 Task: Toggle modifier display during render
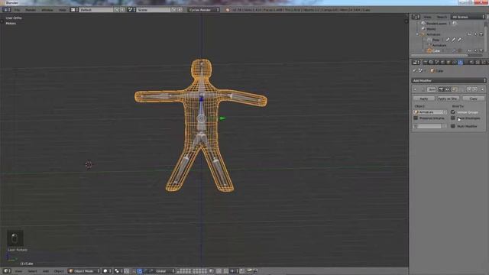point(442,89)
